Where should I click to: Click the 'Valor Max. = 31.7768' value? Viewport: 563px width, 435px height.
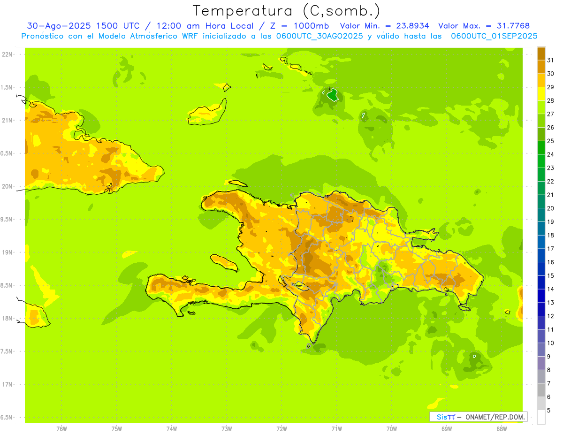[x=484, y=26]
